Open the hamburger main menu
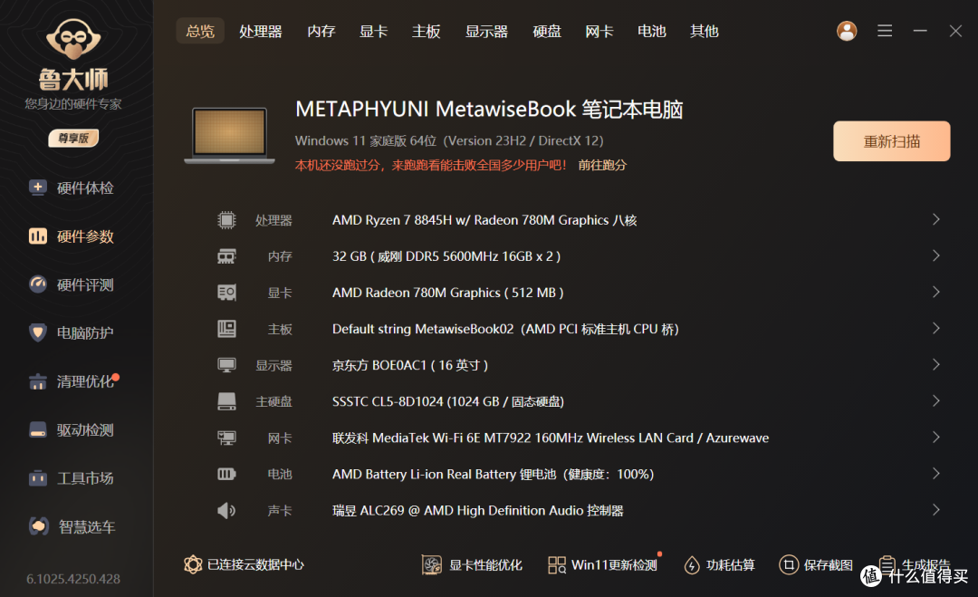 click(885, 31)
